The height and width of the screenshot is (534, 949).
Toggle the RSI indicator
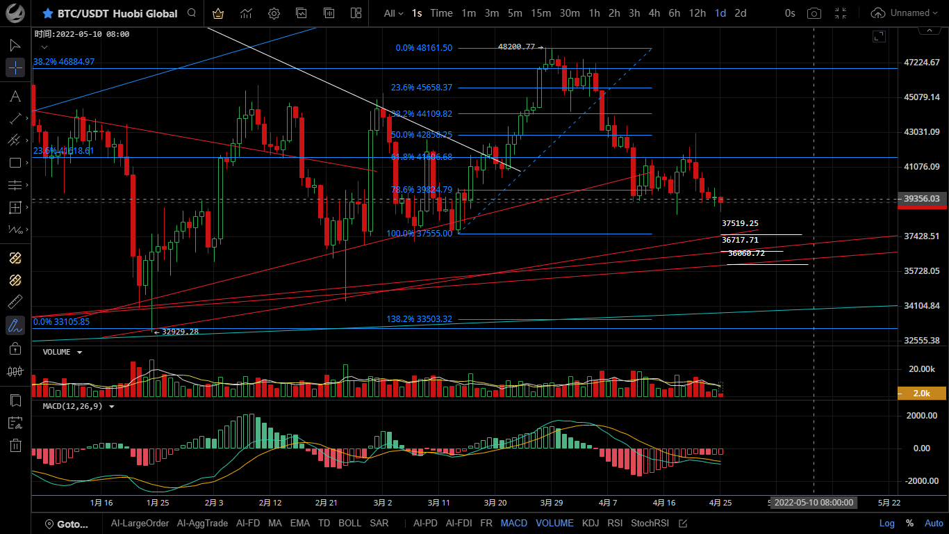(x=615, y=524)
